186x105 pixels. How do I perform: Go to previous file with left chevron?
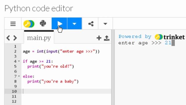(8, 38)
